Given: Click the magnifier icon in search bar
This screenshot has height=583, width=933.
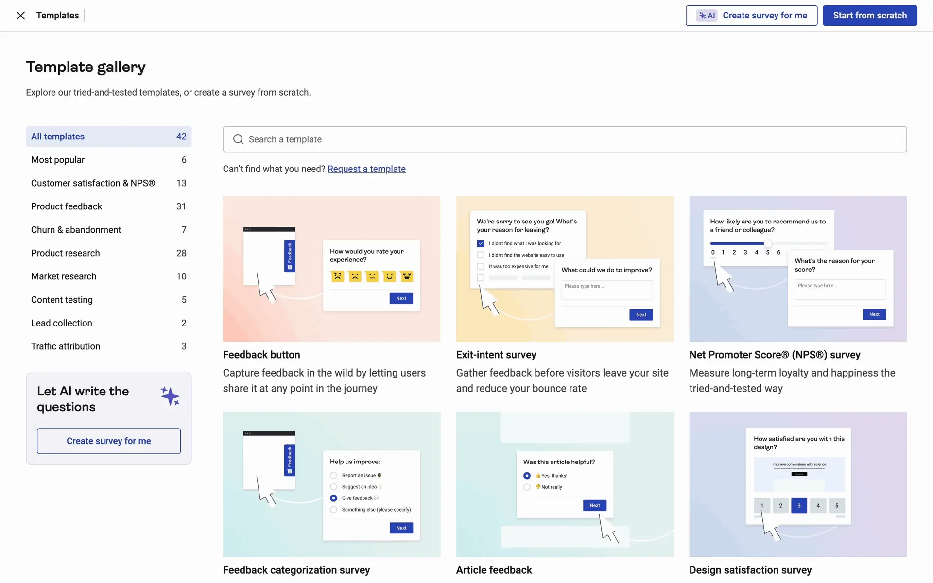Looking at the screenshot, I should (x=238, y=139).
